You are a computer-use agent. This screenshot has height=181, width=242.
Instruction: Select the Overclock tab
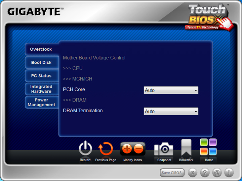coord(41,49)
